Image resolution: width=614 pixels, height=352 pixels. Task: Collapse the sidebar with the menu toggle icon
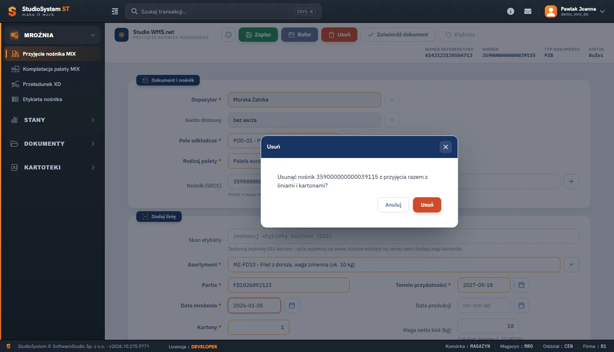(x=115, y=11)
